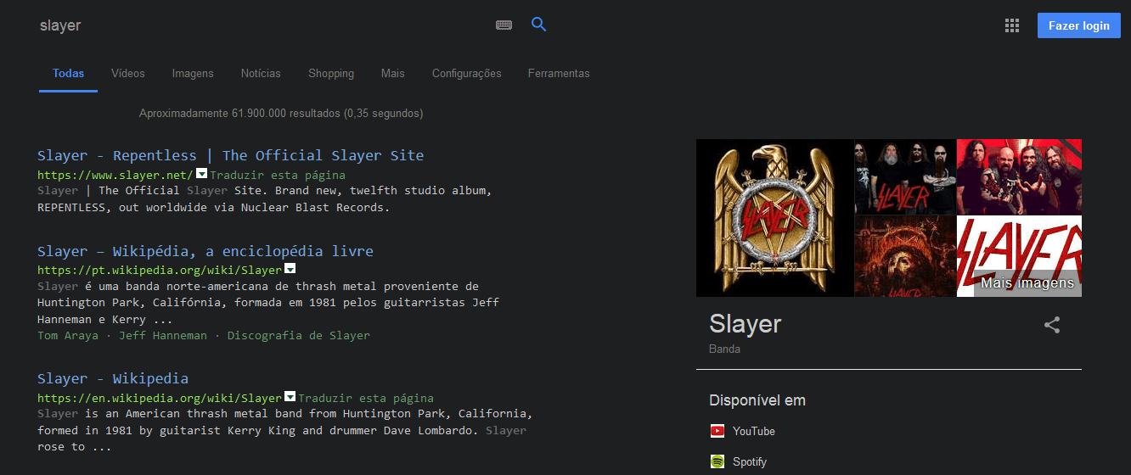Expand the dropdown arrow after www.slayer.net
The image size is (1131, 475).
pyautogui.click(x=202, y=173)
